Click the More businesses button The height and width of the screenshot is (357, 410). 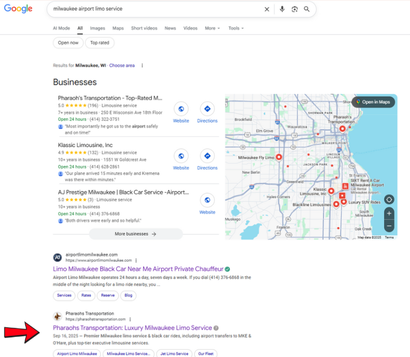click(x=135, y=234)
